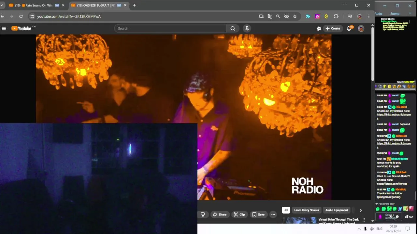Open Chrome zoom magnifier in address bar
Screen dimensions: 417x234
(278, 16)
